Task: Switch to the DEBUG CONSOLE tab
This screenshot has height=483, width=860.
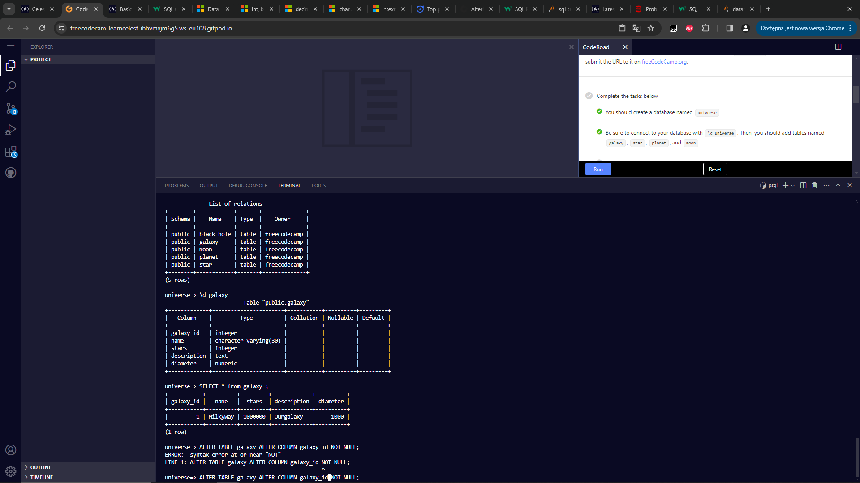Action: tap(248, 186)
